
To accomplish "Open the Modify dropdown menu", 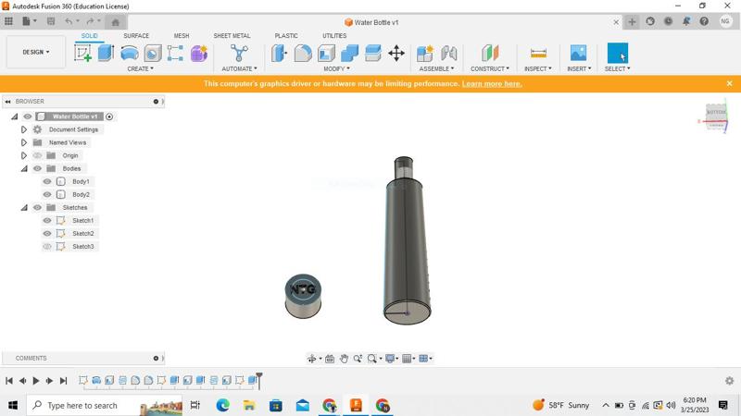I will point(336,68).
